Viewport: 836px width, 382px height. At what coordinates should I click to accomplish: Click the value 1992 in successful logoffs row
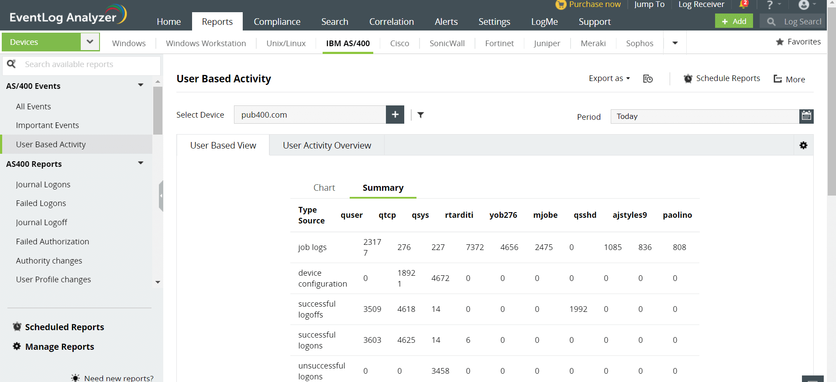[x=578, y=309]
